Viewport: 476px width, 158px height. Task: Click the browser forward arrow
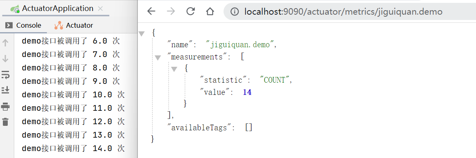(171, 11)
